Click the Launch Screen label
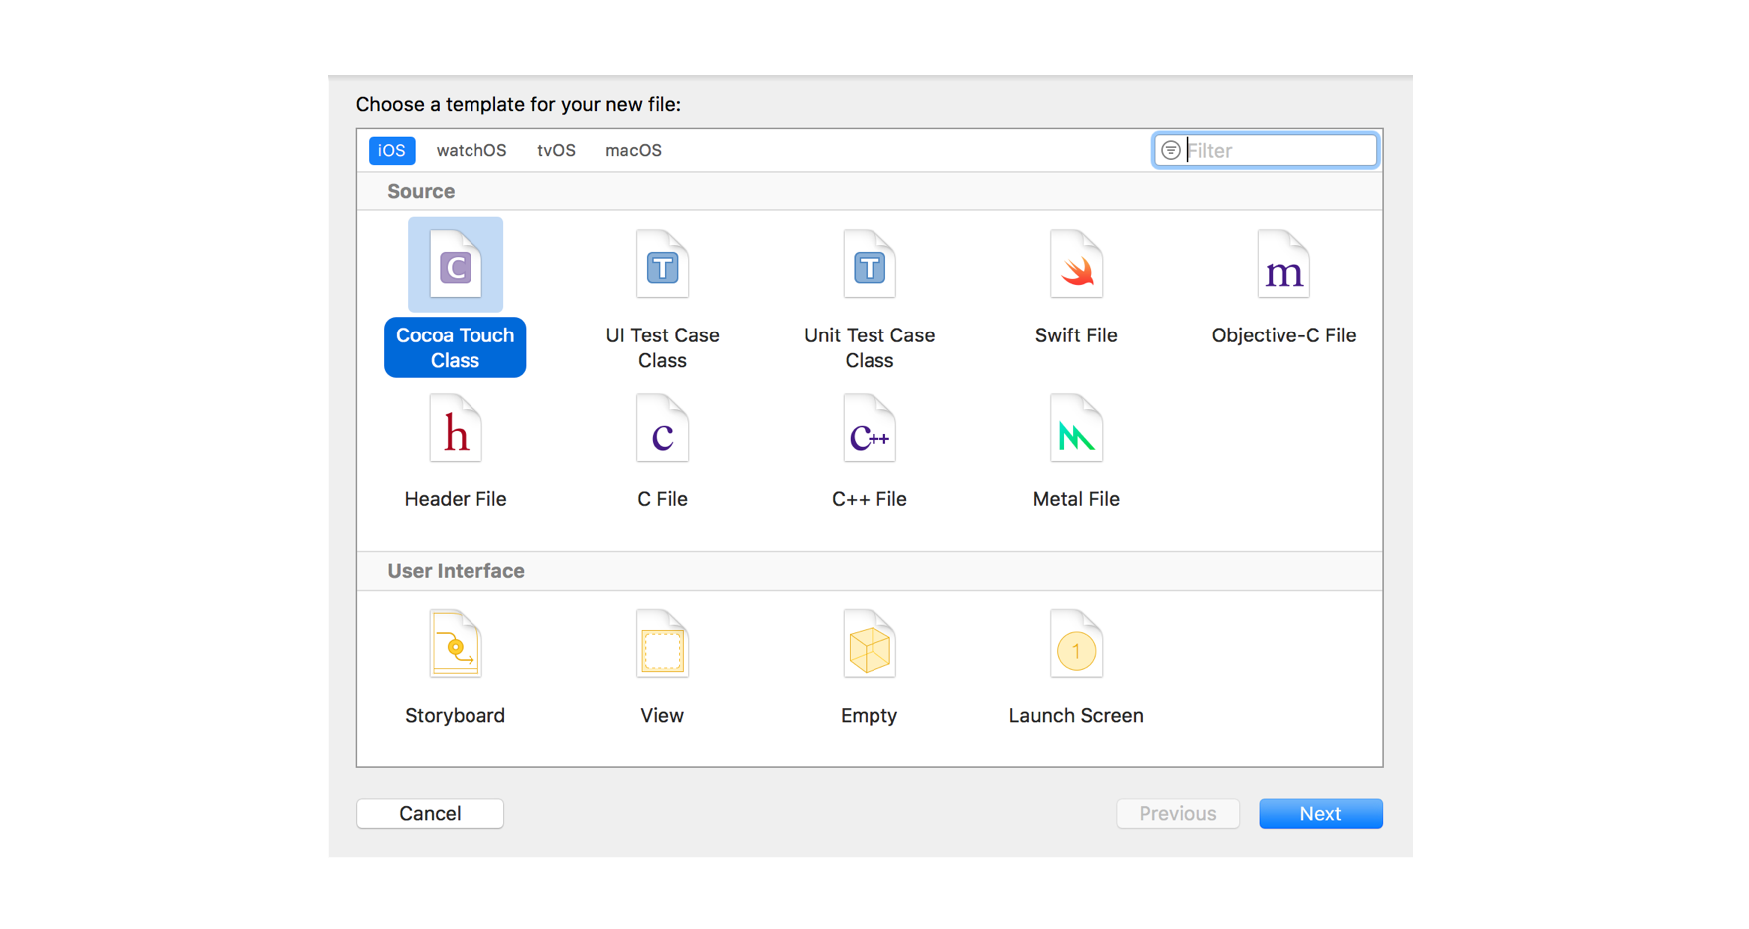This screenshot has height=929, width=1749. point(1076,715)
